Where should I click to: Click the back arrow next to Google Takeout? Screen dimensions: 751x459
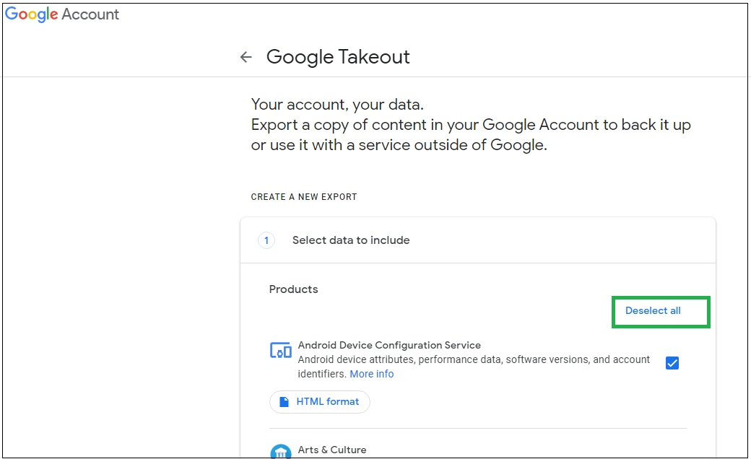246,57
